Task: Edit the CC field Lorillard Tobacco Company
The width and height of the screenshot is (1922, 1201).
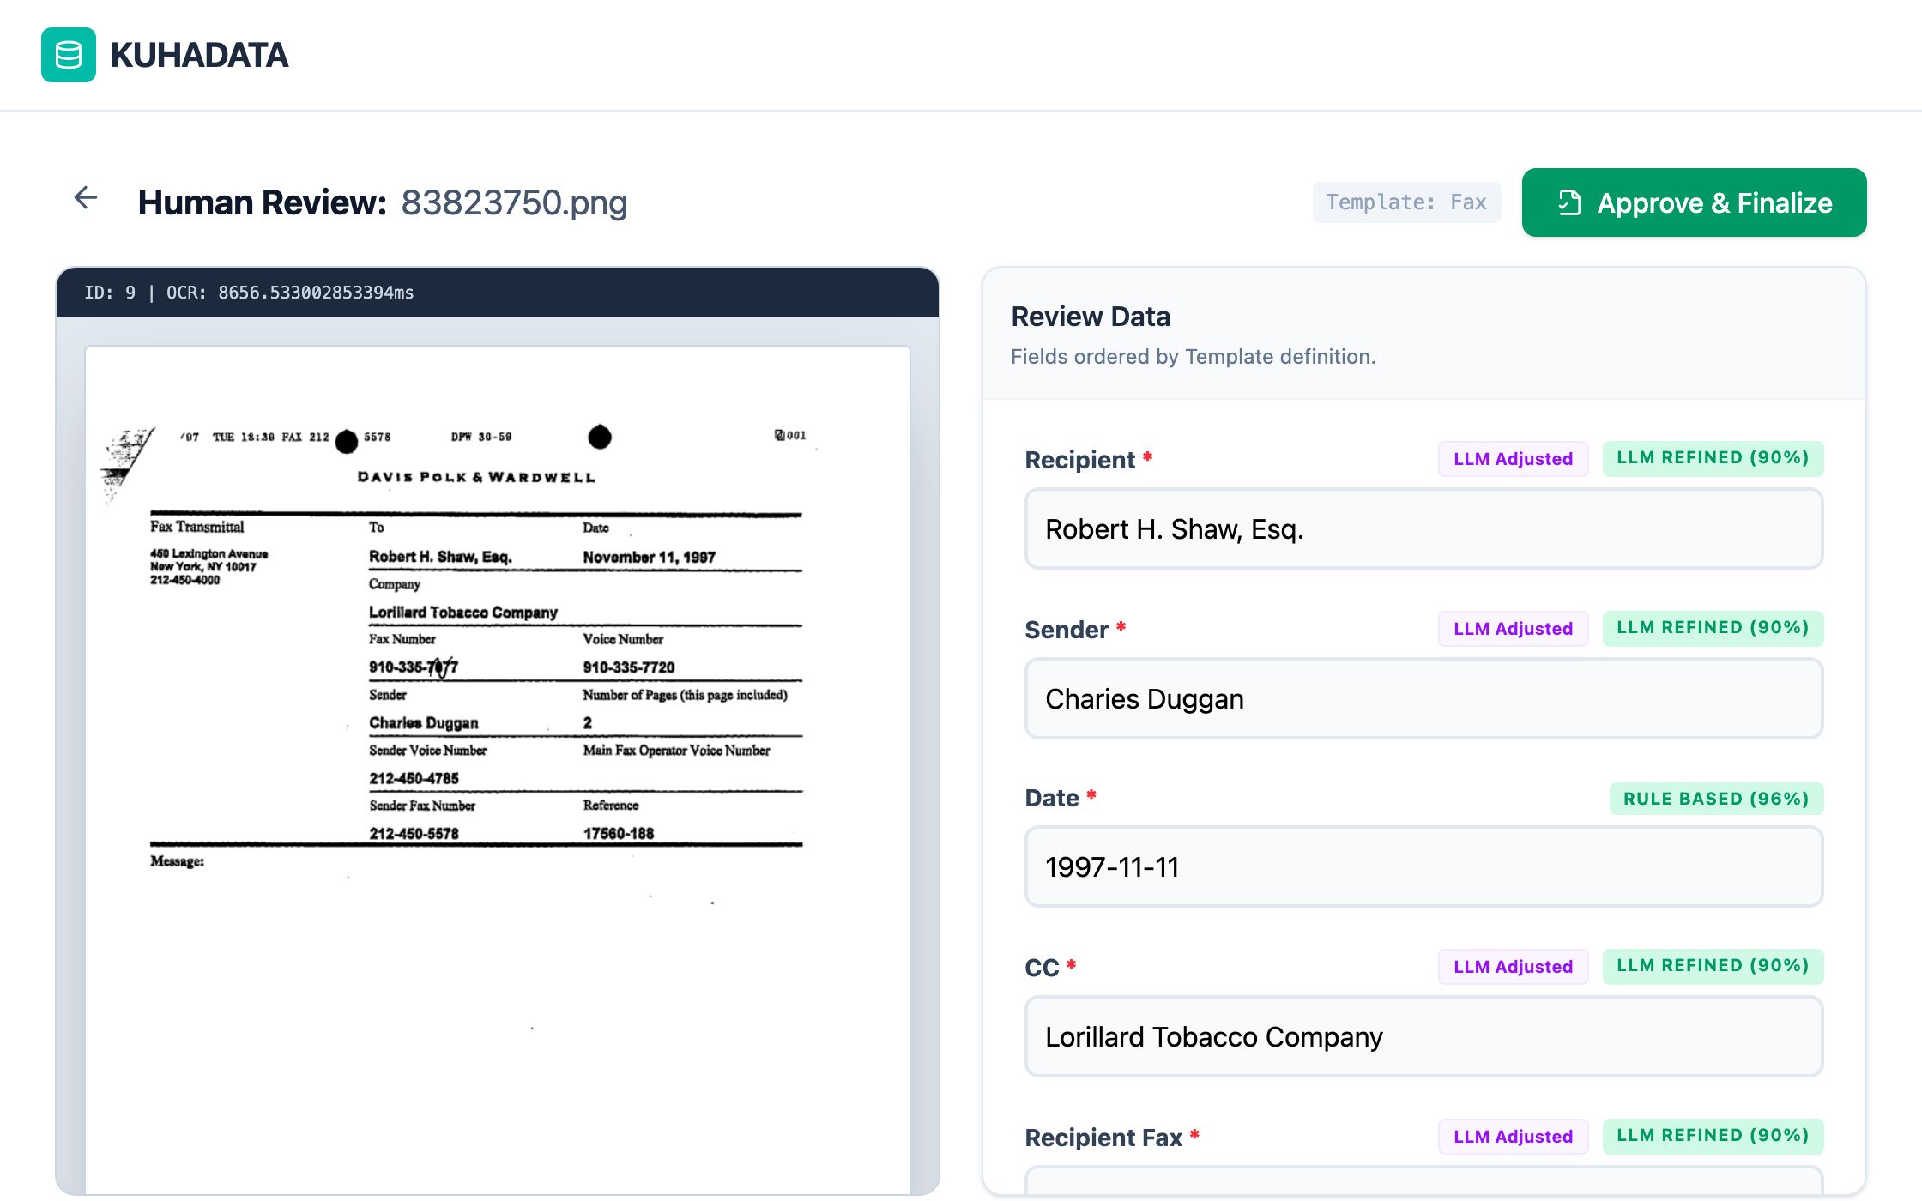Action: pyautogui.click(x=1423, y=1036)
